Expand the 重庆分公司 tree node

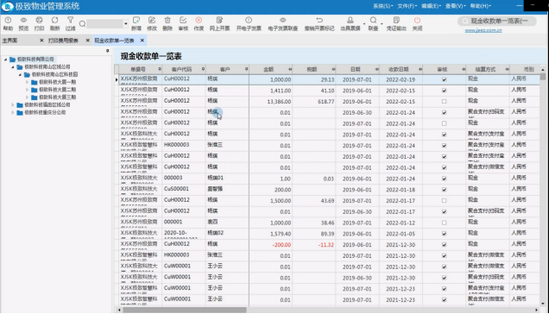coord(13,113)
